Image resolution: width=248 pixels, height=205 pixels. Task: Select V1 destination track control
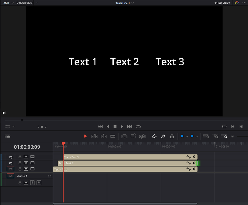[x=10, y=169]
